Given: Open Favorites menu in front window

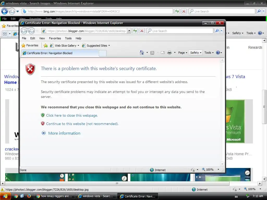Looking at the screenshot, I should (55, 38).
